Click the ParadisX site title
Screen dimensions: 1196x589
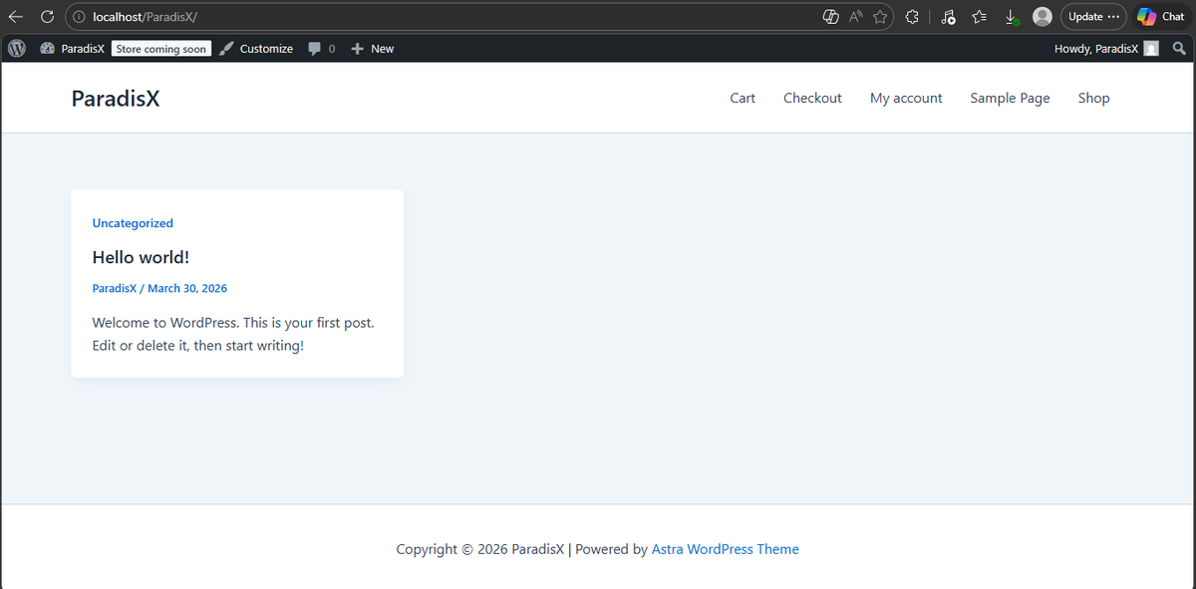point(116,98)
